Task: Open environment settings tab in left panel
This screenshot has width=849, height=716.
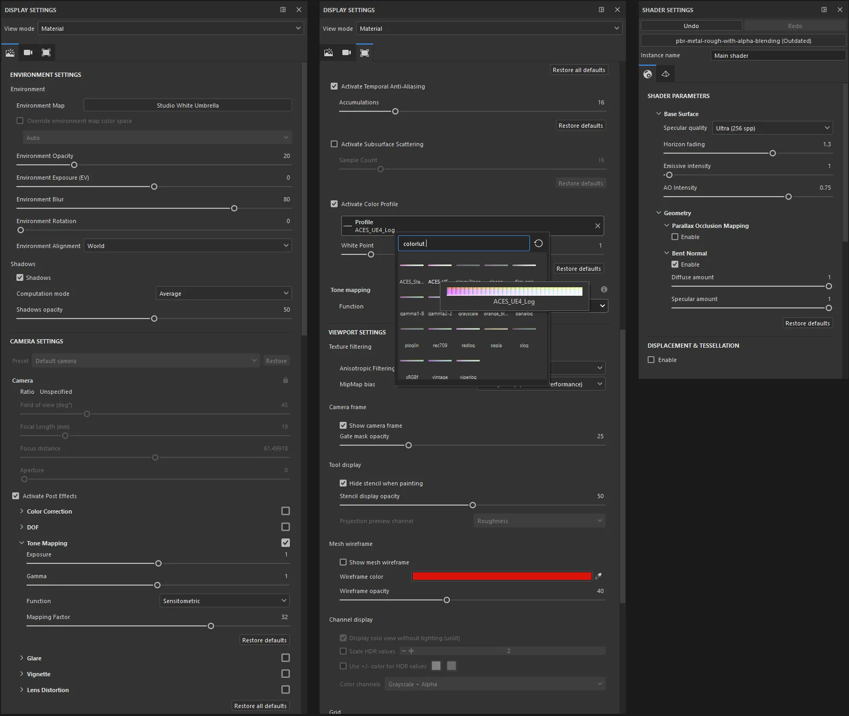Action: click(10, 52)
